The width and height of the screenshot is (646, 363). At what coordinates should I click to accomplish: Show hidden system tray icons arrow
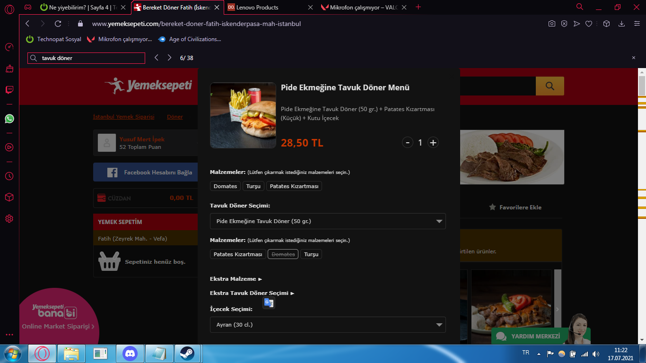(x=539, y=354)
